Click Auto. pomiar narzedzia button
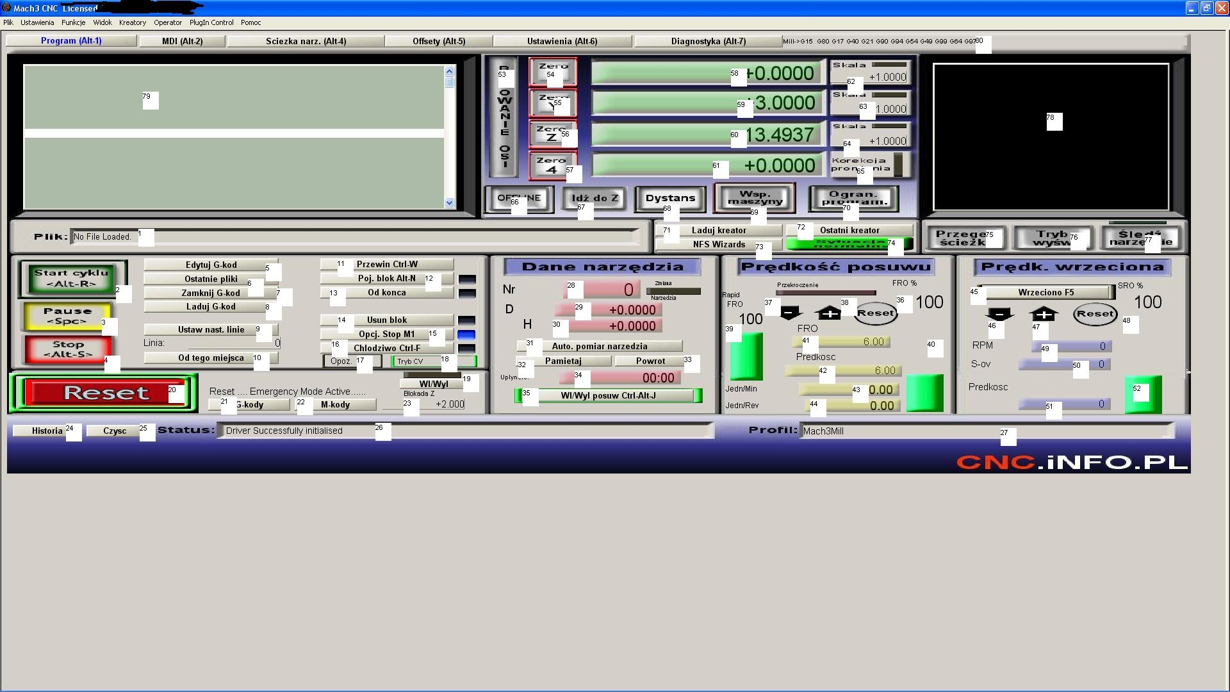This screenshot has height=692, width=1230. (x=600, y=346)
